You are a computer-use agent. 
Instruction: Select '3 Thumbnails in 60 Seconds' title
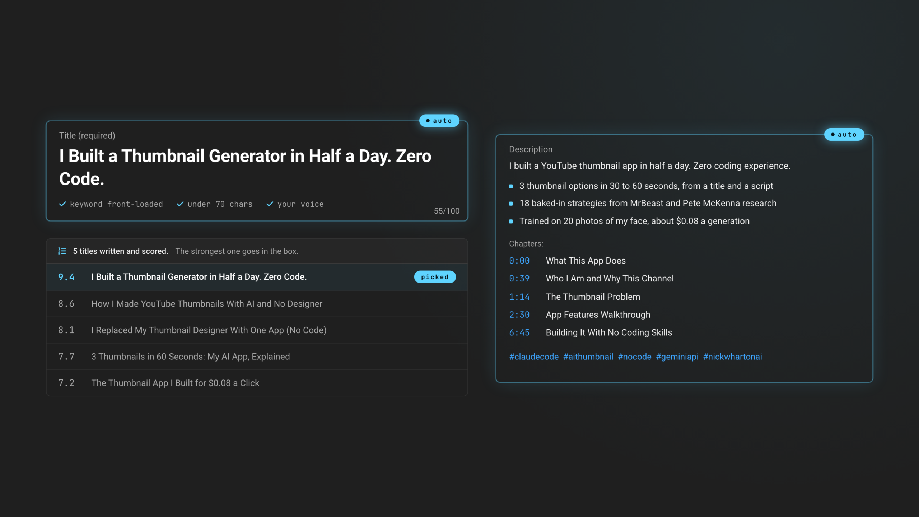pos(257,357)
